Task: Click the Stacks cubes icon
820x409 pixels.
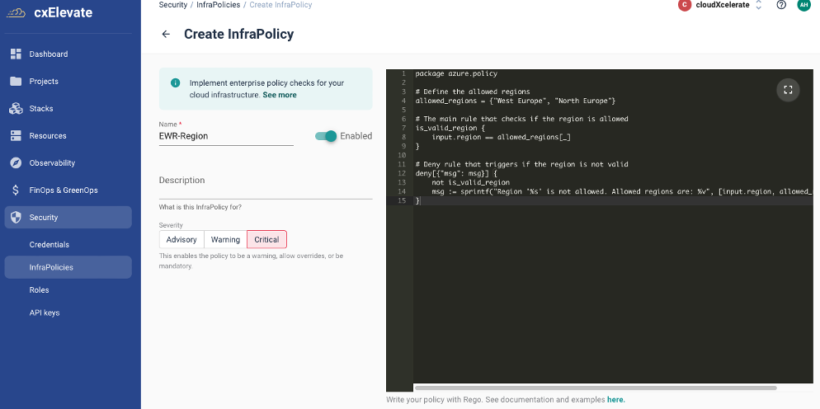Action: 16,108
